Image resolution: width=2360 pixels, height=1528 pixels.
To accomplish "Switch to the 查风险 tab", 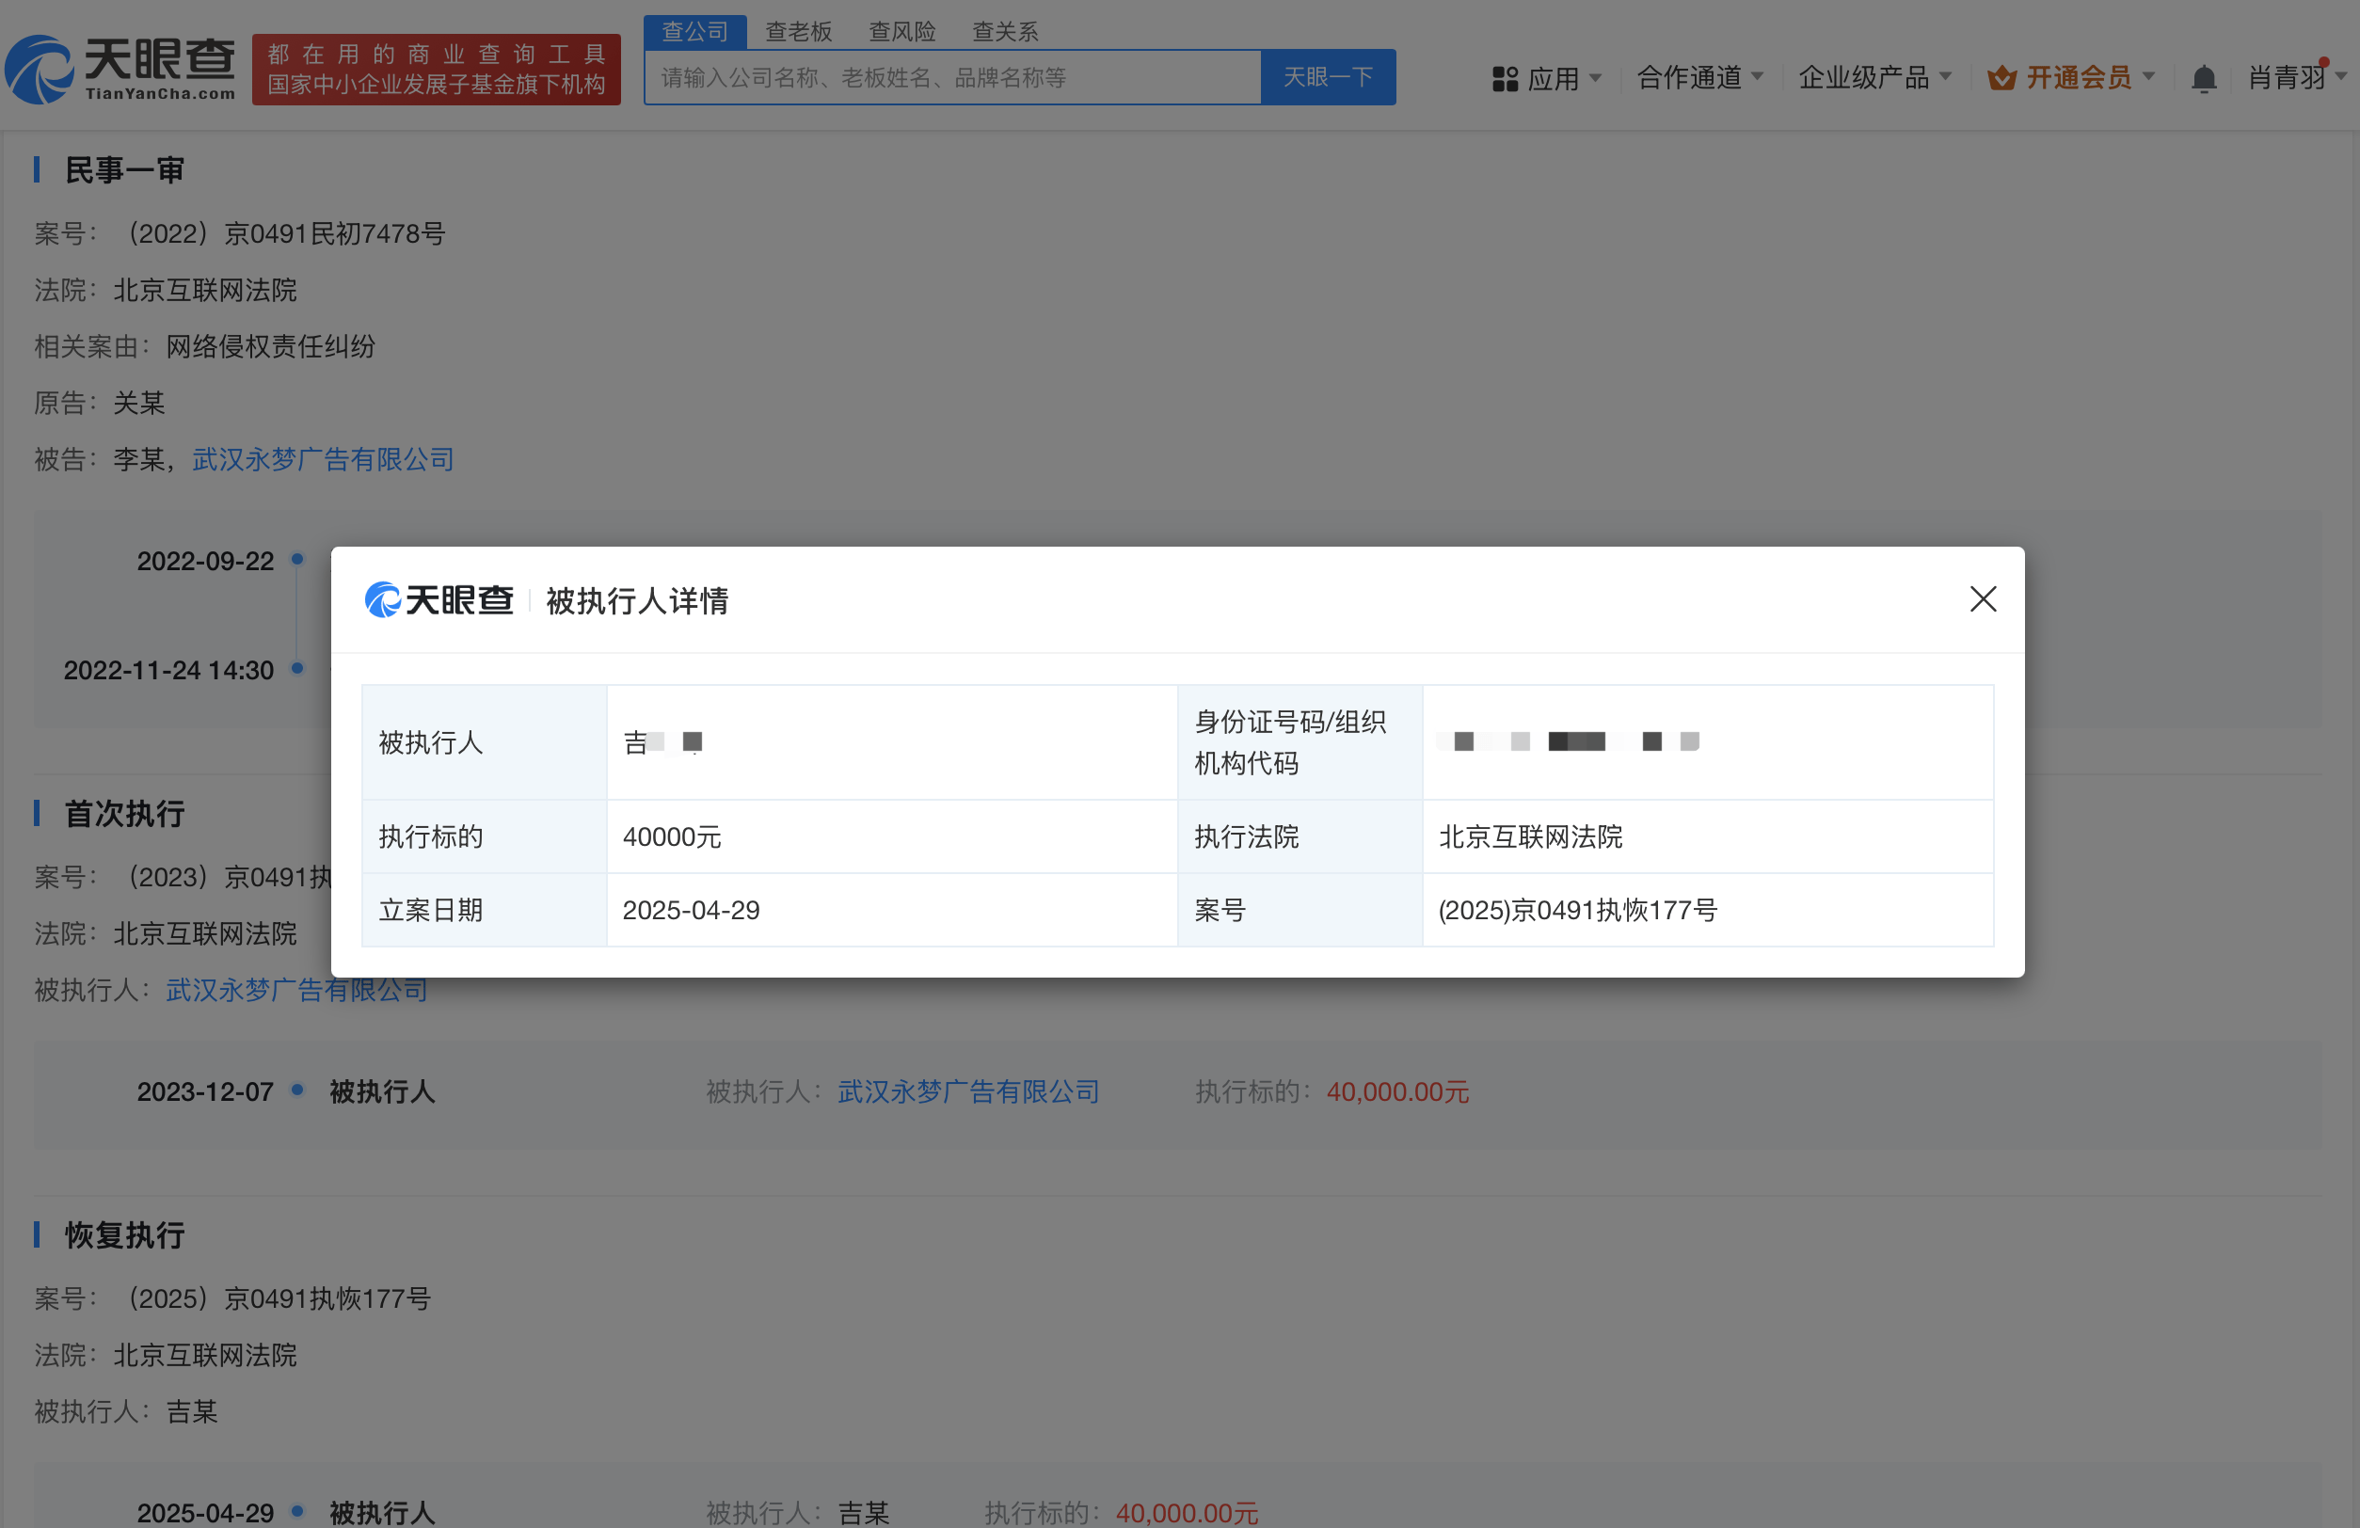I will pos(901,31).
